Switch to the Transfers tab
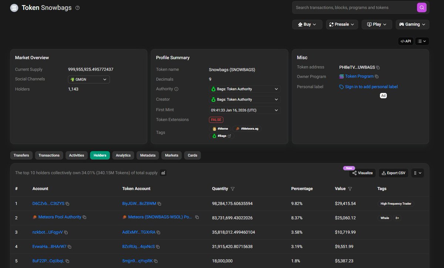The width and height of the screenshot is (444, 268). click(21, 155)
